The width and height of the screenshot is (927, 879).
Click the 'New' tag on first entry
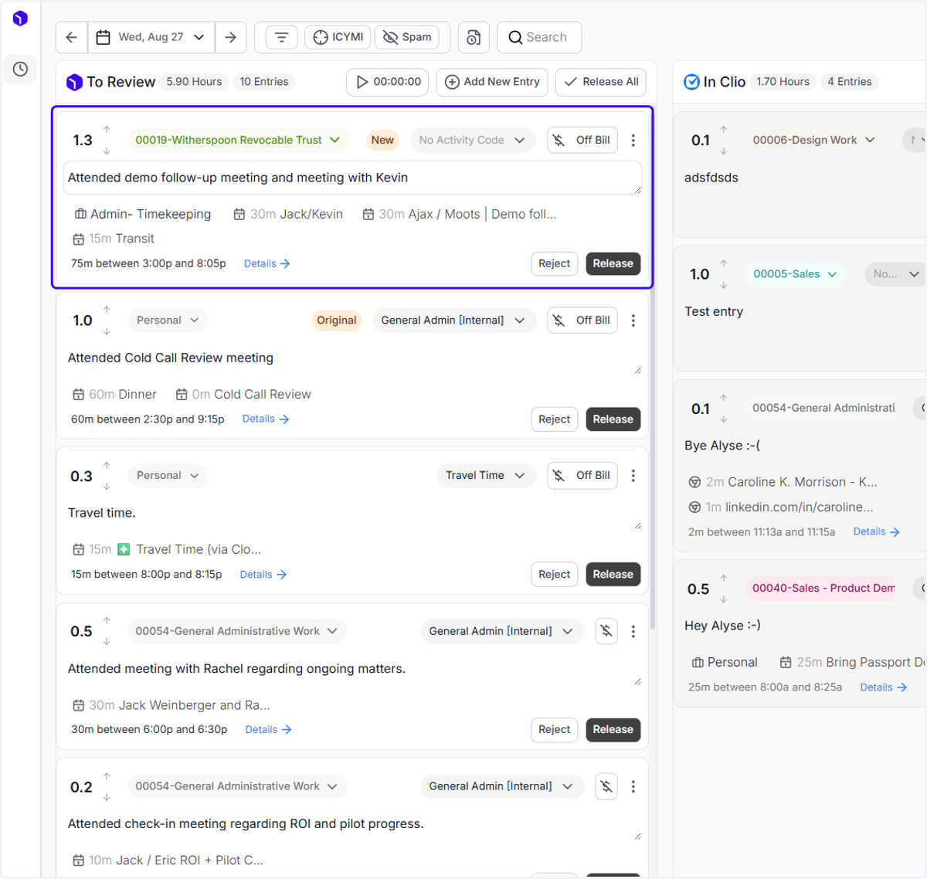pyautogui.click(x=382, y=141)
